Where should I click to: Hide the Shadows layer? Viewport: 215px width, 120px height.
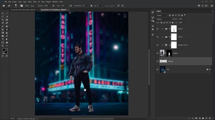pyautogui.click(x=158, y=61)
